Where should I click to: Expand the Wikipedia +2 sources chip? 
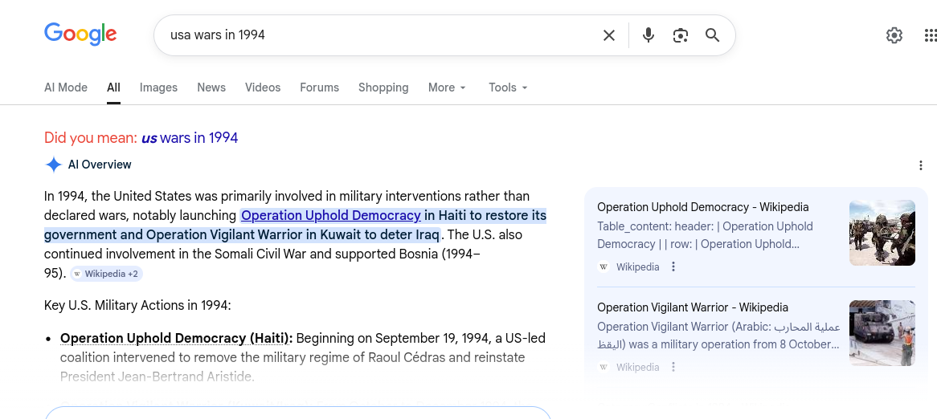(x=106, y=274)
